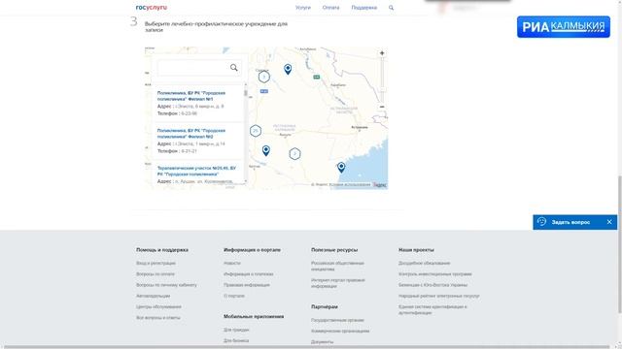This screenshot has width=622, height=349.
Task: Open Новости footer link
Action: point(232,263)
